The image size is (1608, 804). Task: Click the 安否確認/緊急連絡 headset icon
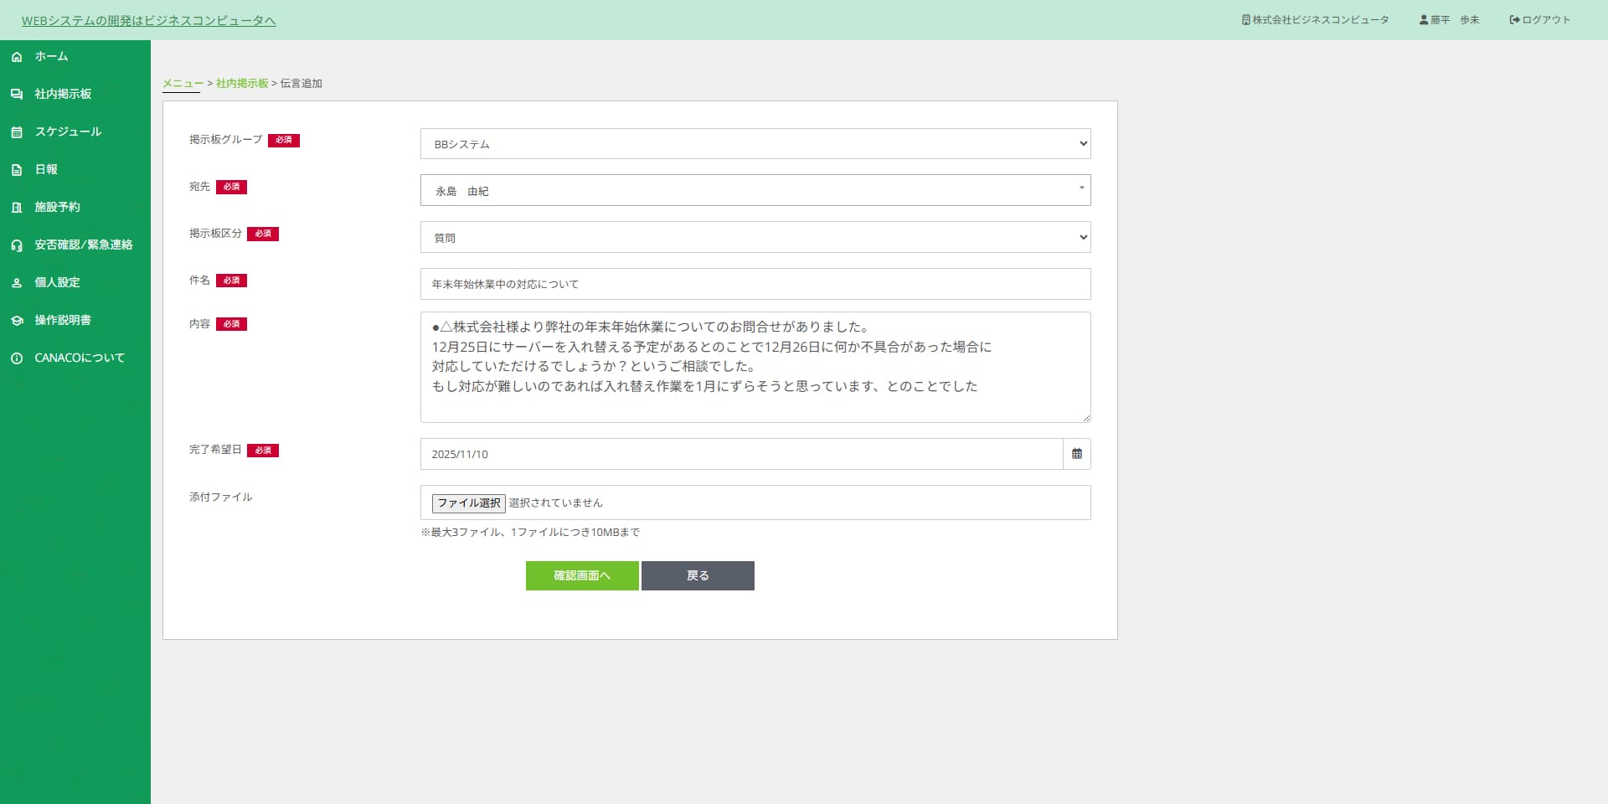click(x=17, y=245)
